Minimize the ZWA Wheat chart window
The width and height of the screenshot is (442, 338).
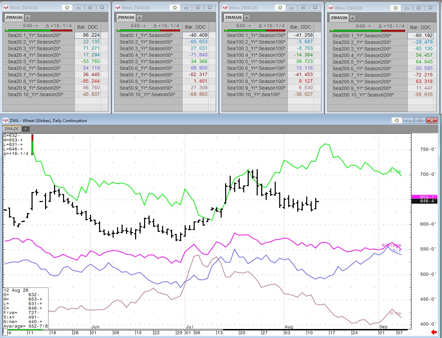tap(408, 120)
